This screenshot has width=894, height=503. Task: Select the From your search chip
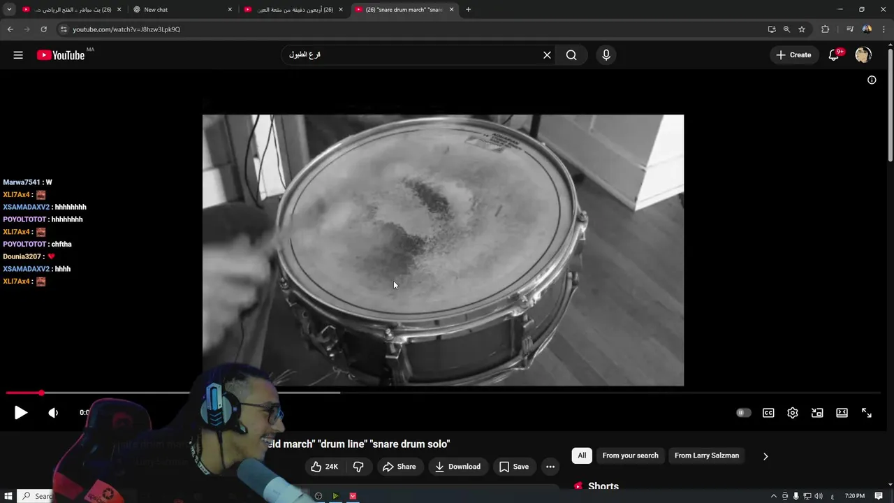[x=630, y=455]
